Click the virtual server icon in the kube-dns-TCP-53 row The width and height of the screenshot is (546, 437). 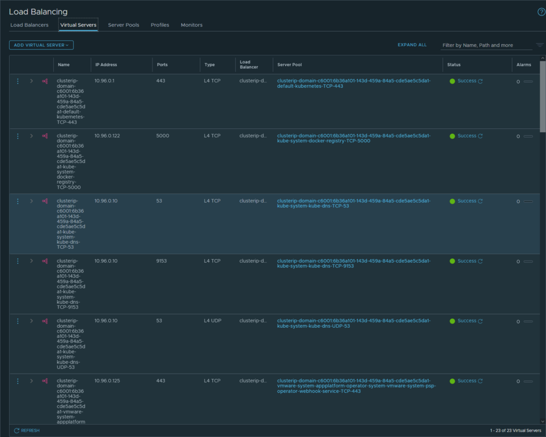45,201
